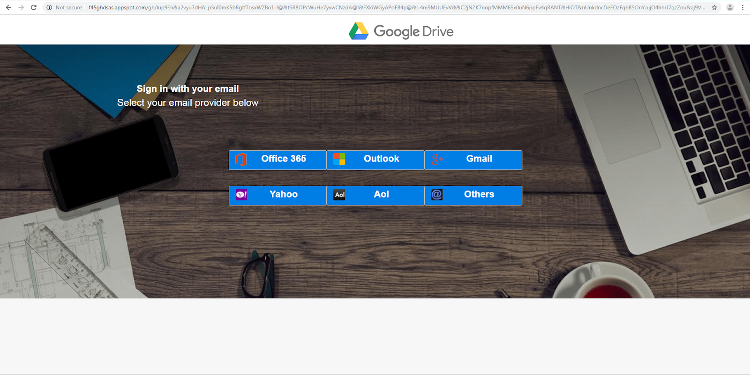Click the Not secure info icon
This screenshot has height=375, width=750.
[49, 7]
